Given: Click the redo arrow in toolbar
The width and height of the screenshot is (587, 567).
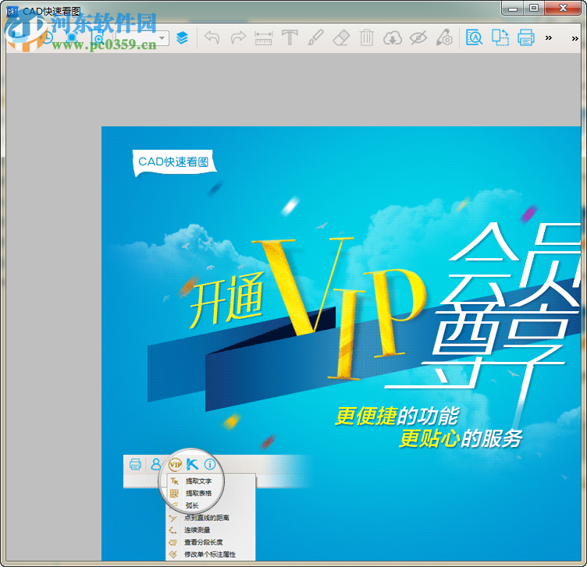Looking at the screenshot, I should [238, 37].
